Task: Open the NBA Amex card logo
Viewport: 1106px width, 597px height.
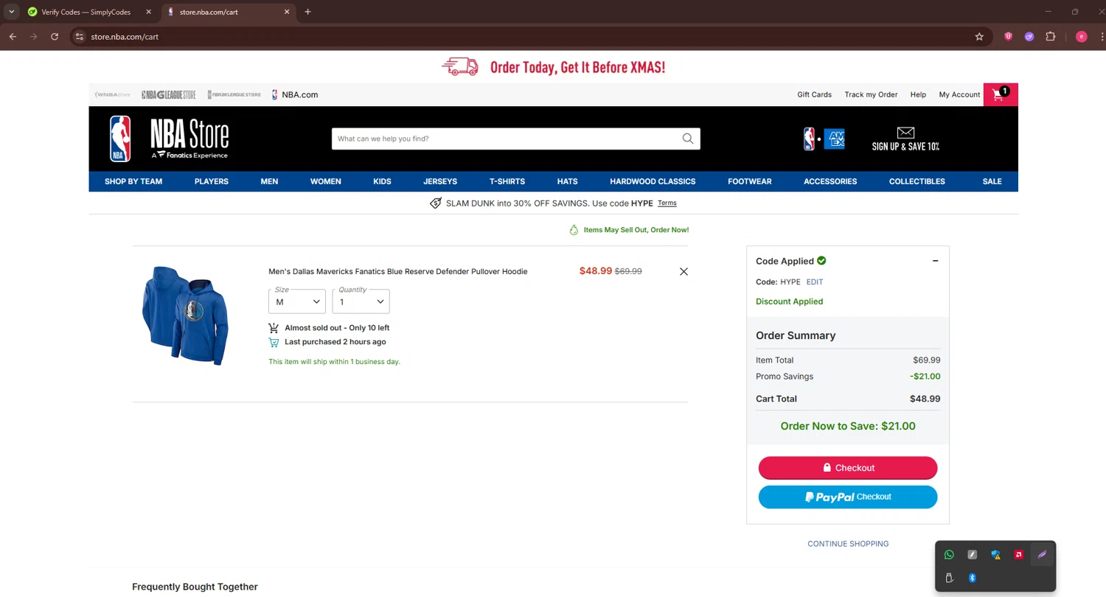Action: (824, 139)
